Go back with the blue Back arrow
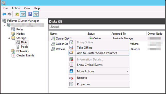Screen dimensions: 166x94 coord(4,14)
